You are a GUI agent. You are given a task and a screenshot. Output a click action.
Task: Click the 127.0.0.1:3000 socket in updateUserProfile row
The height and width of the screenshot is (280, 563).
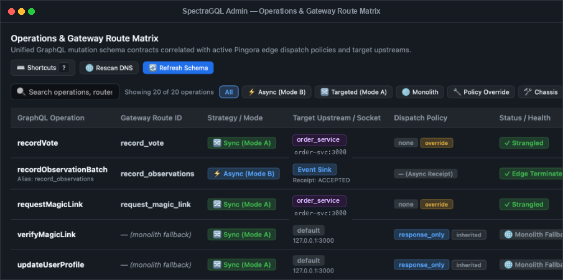(313, 271)
